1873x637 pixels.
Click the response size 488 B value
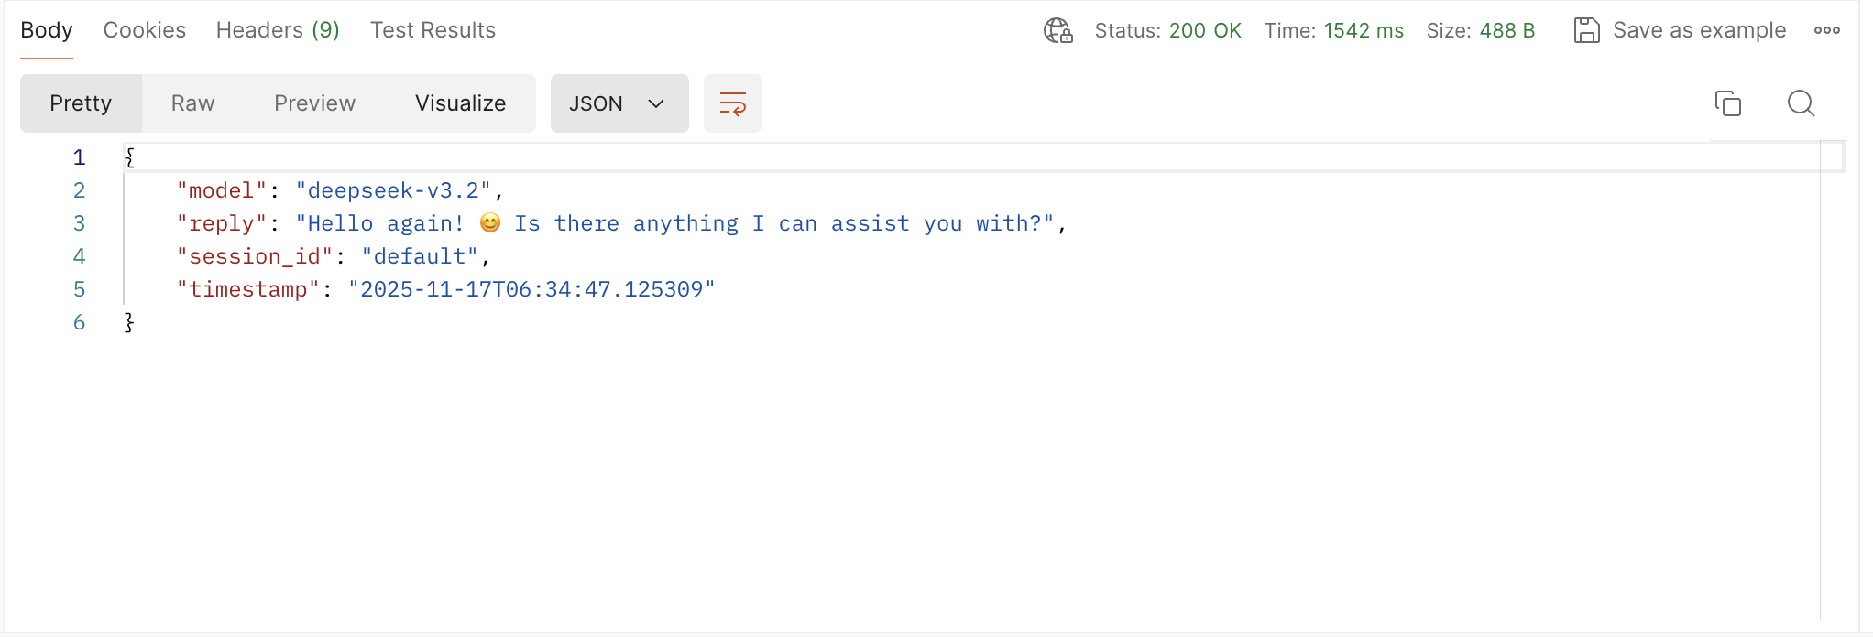1506,30
